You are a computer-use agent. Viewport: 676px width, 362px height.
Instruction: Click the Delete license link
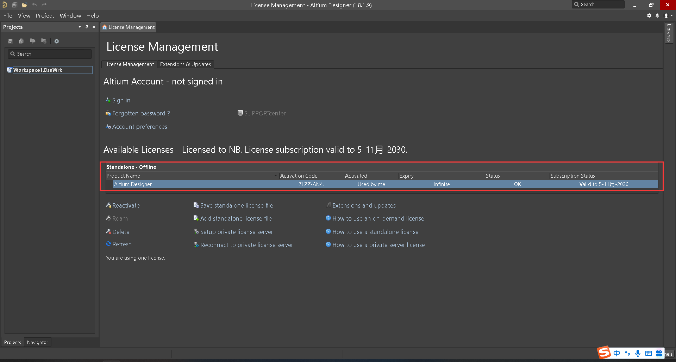click(118, 232)
